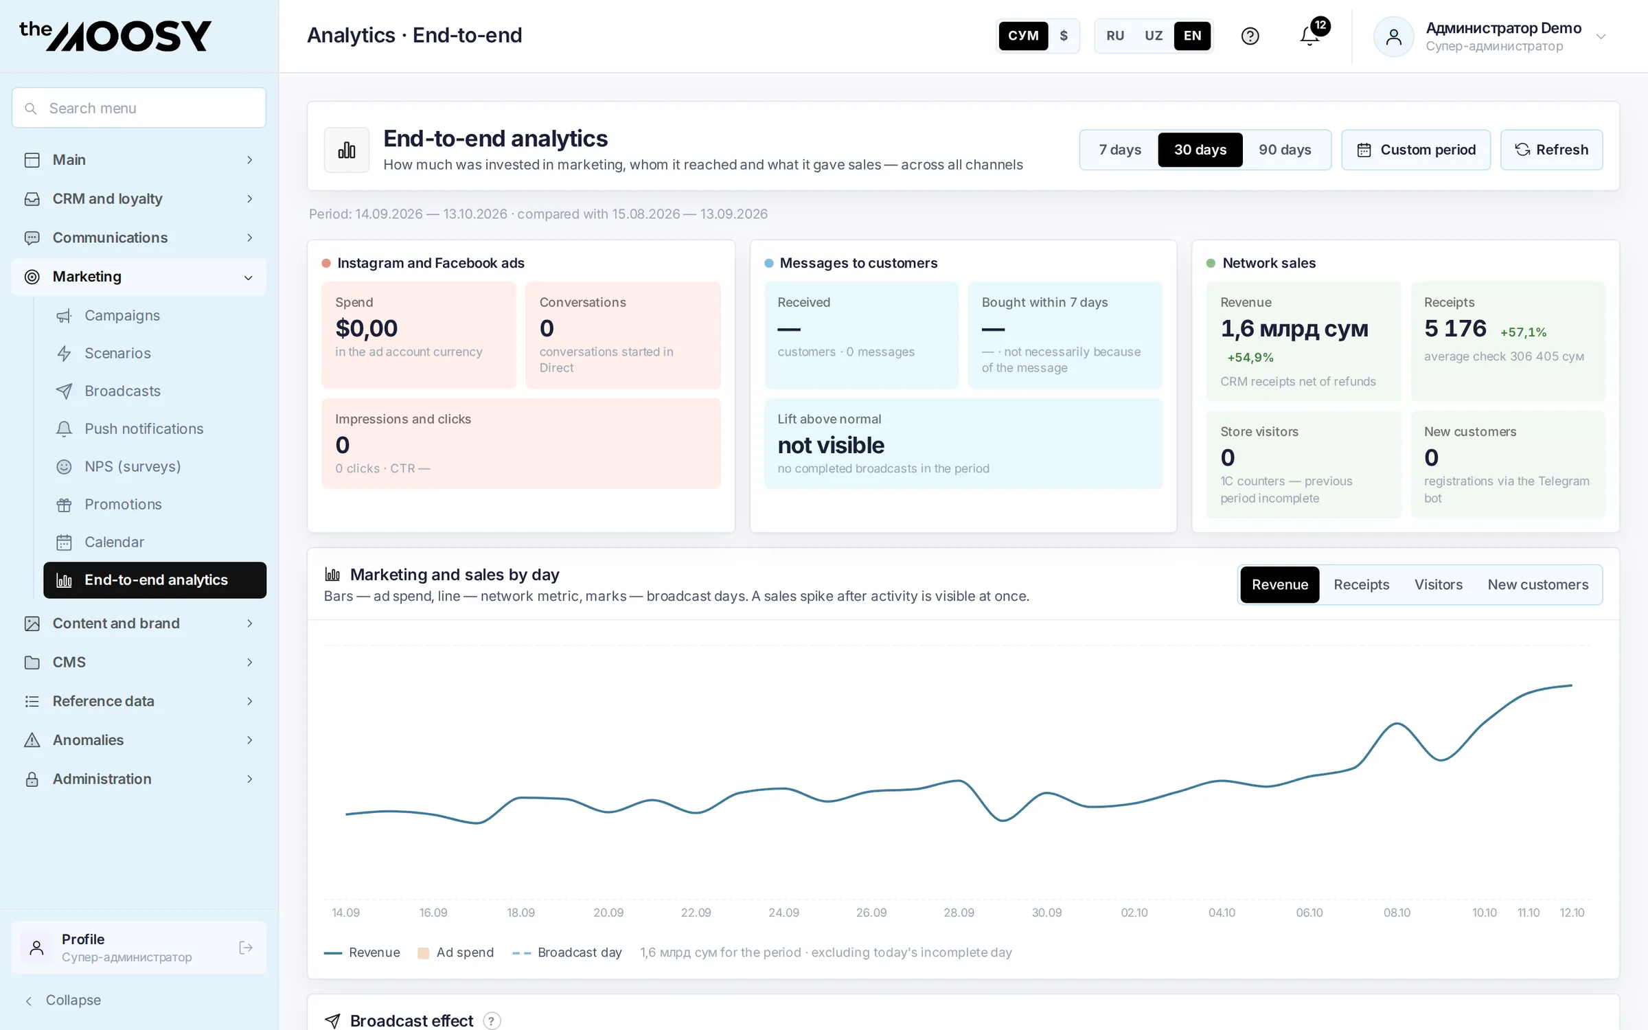The height and width of the screenshot is (1030, 1648).
Task: Click the NPS surveys smiley icon
Action: 64,466
